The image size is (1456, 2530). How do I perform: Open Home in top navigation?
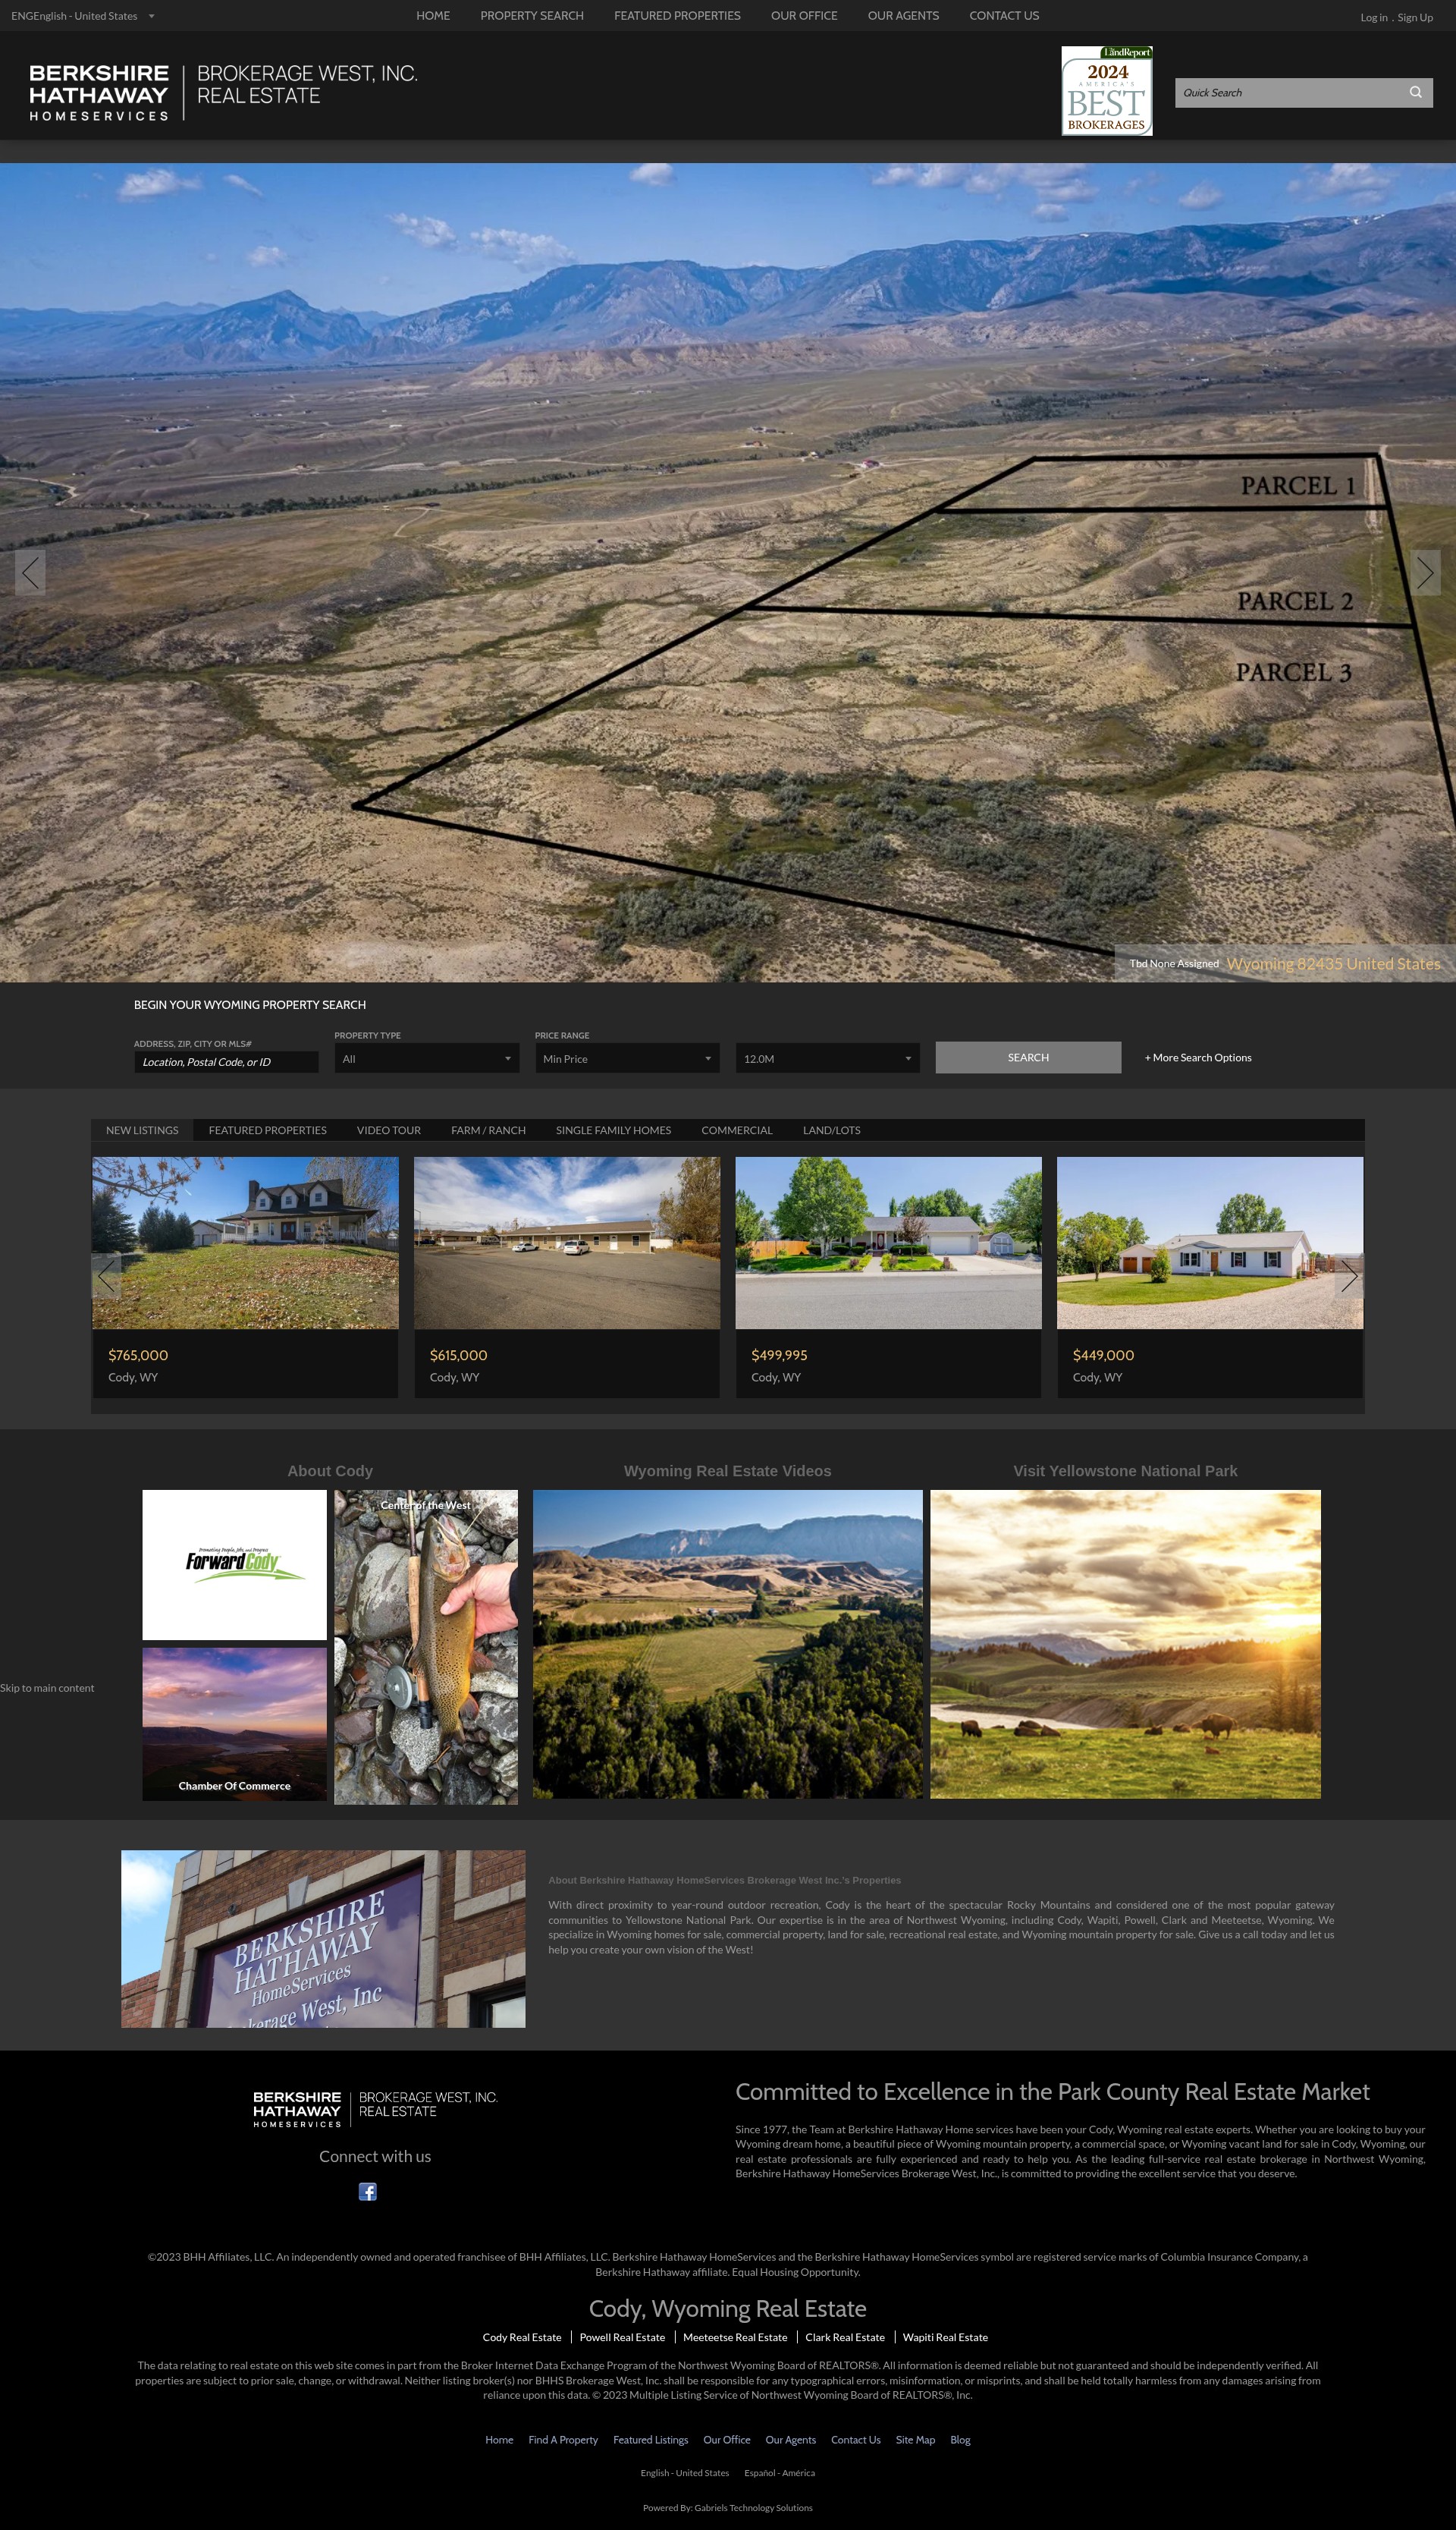click(x=433, y=16)
